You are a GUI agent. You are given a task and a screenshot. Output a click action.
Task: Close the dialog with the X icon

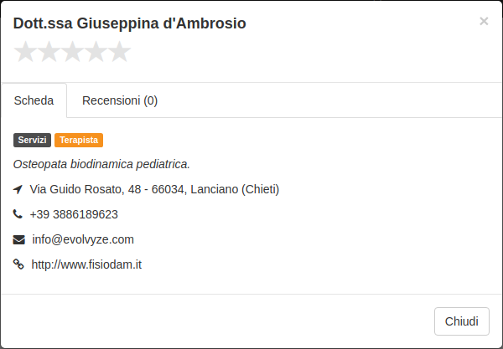point(484,21)
